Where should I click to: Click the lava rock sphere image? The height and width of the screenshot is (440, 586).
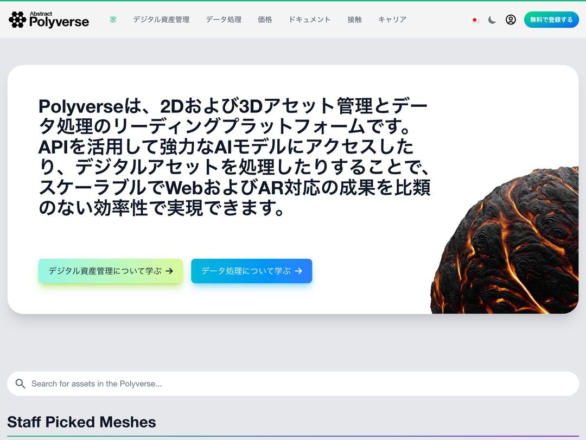505,240
